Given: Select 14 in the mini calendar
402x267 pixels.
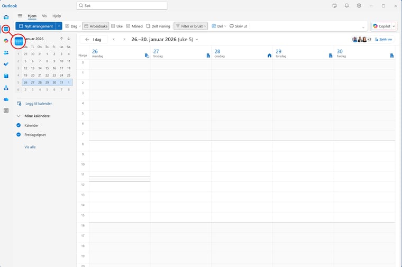Looking at the screenshot, I should 40,68.
